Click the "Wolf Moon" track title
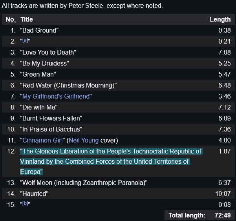 click(x=84, y=183)
